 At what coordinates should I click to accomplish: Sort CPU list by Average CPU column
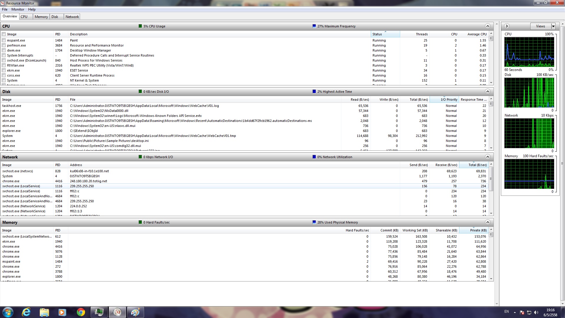(473, 34)
